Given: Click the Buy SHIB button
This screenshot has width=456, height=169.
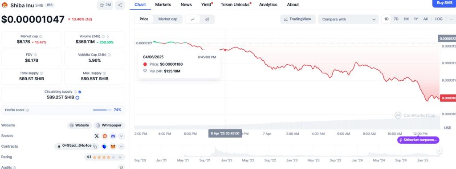Looking at the screenshot, I should point(445,3).
